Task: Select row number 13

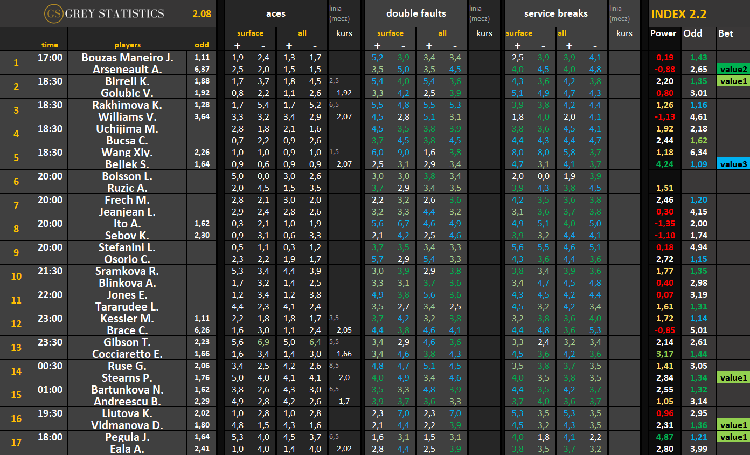Action: (x=16, y=348)
